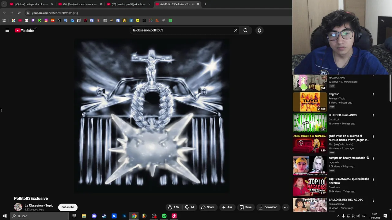This screenshot has width=392, height=220.
Task: Open the Twitch bookmark
Action: tap(33, 20)
